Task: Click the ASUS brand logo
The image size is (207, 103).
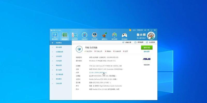Action: pos(147,59)
